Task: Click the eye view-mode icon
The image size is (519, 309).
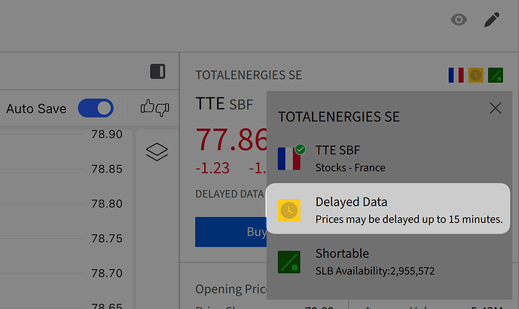Action: pos(459,20)
